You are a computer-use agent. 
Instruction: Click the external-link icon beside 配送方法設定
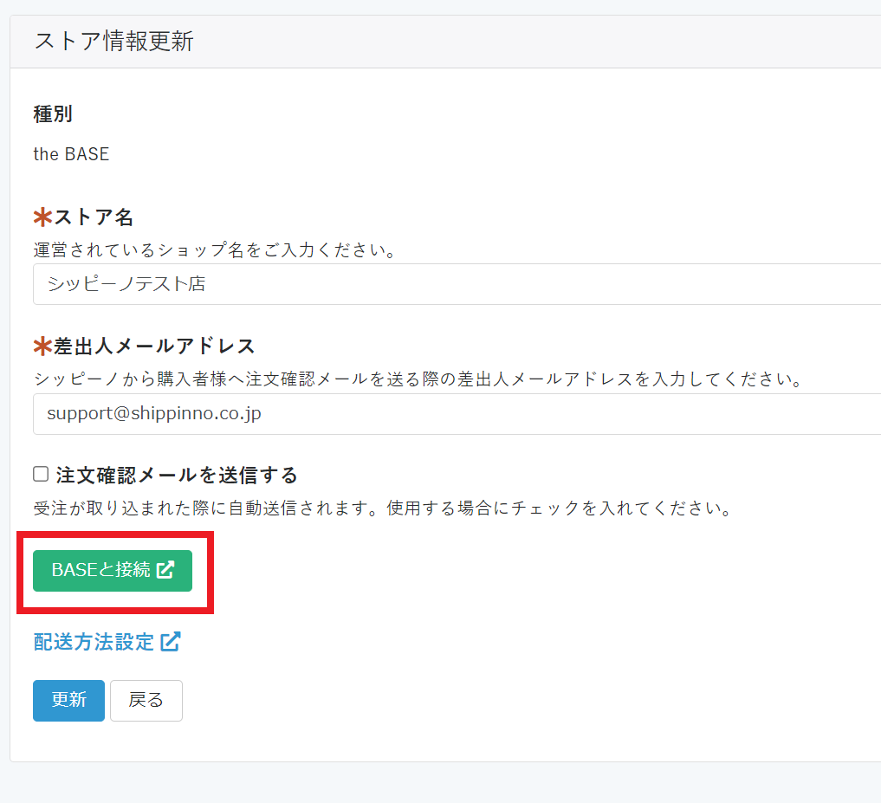[x=170, y=642]
